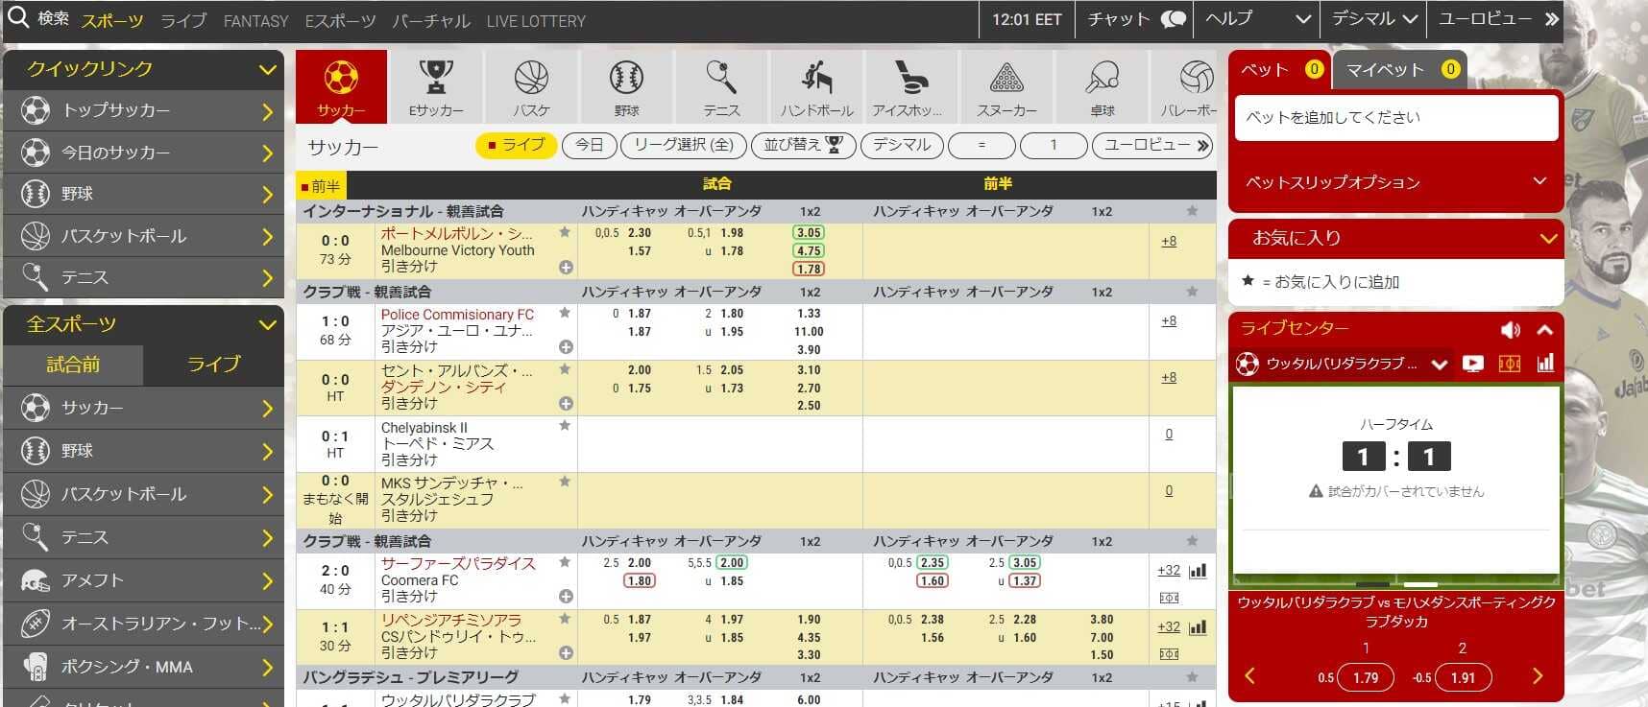This screenshot has height=707, width=1648.
Task: Show live center pitch view icon
Action: (1510, 364)
